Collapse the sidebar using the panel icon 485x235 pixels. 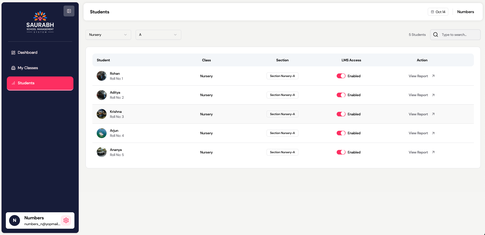coord(69,11)
